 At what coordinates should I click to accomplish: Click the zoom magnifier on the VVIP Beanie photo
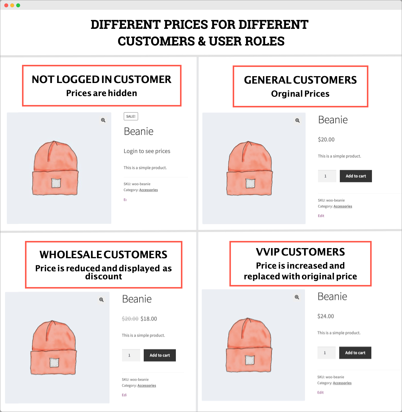point(297,297)
